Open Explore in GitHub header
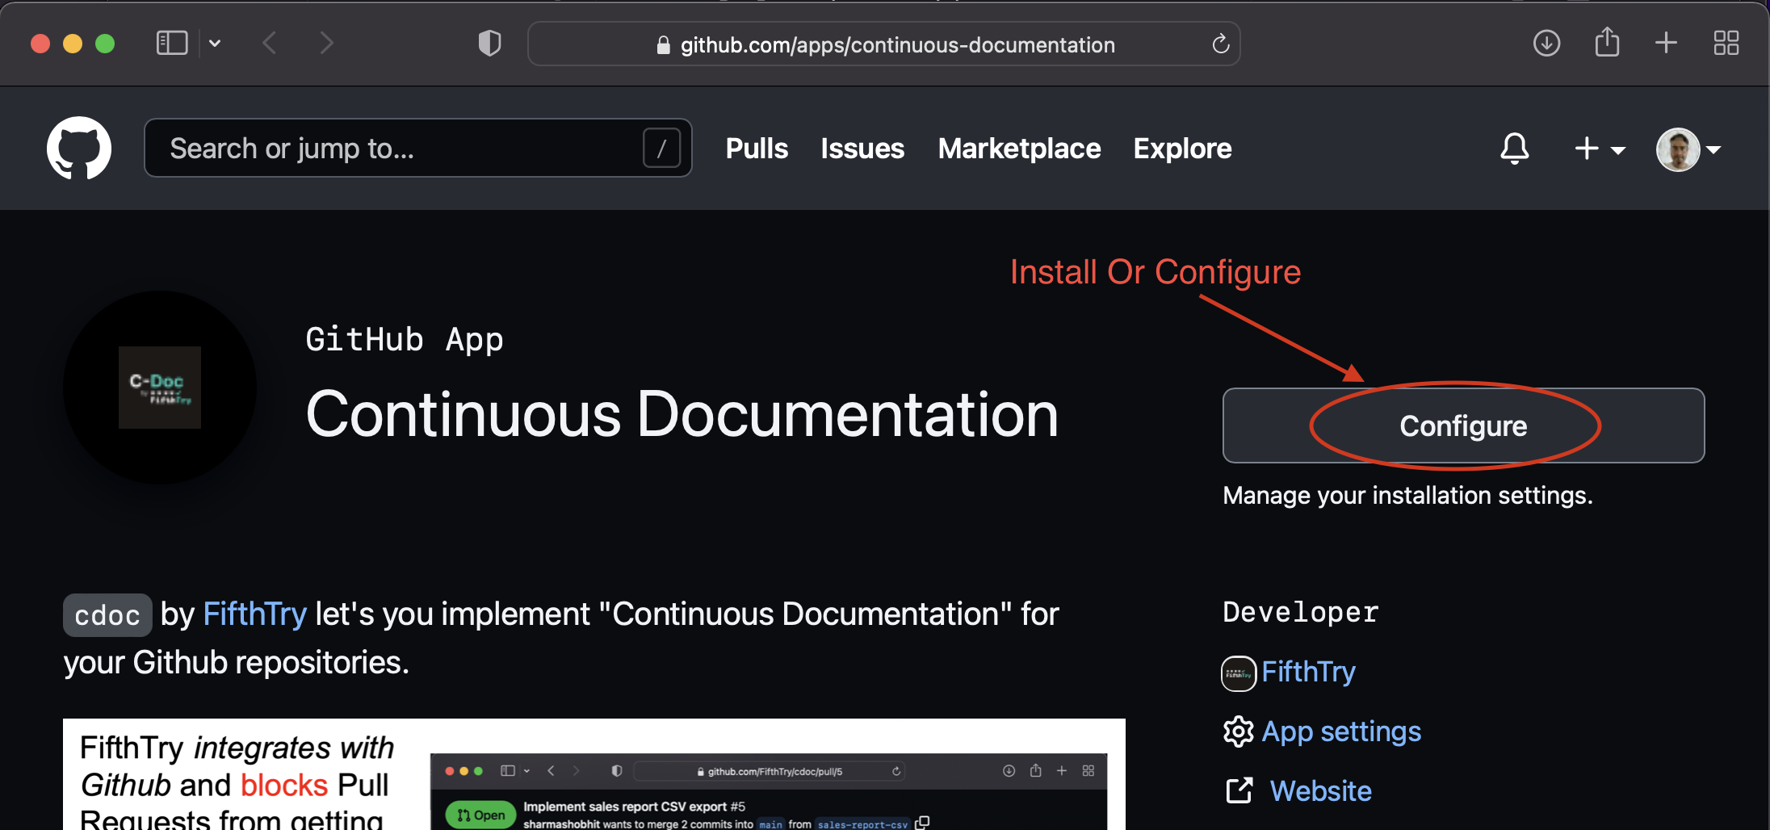This screenshot has width=1770, height=830. pyautogui.click(x=1182, y=149)
